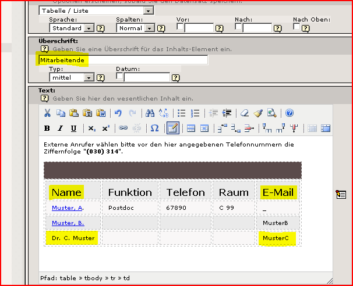Open Find with the binoculars icon
The height and width of the screenshot is (286, 353).
[150, 113]
